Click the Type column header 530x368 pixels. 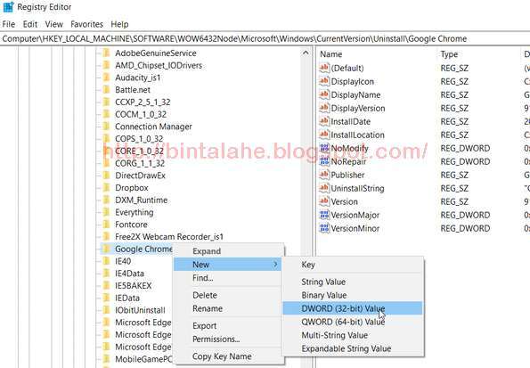click(449, 54)
